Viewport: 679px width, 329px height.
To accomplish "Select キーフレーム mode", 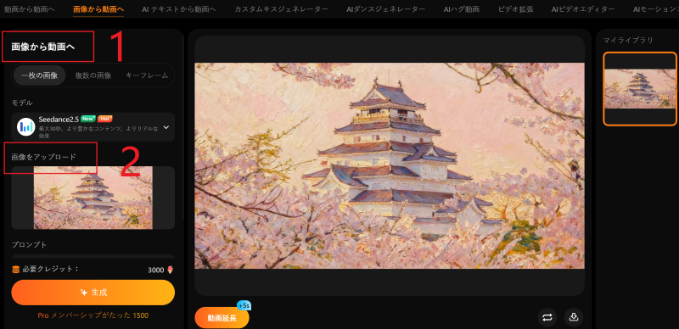I will (x=147, y=75).
